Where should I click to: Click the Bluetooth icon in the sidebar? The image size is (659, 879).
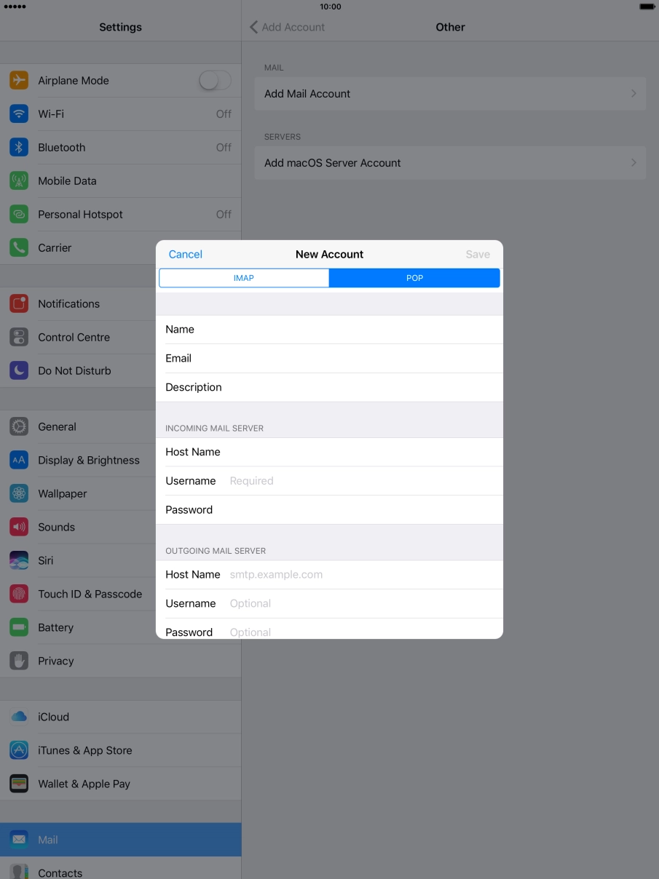point(19,147)
